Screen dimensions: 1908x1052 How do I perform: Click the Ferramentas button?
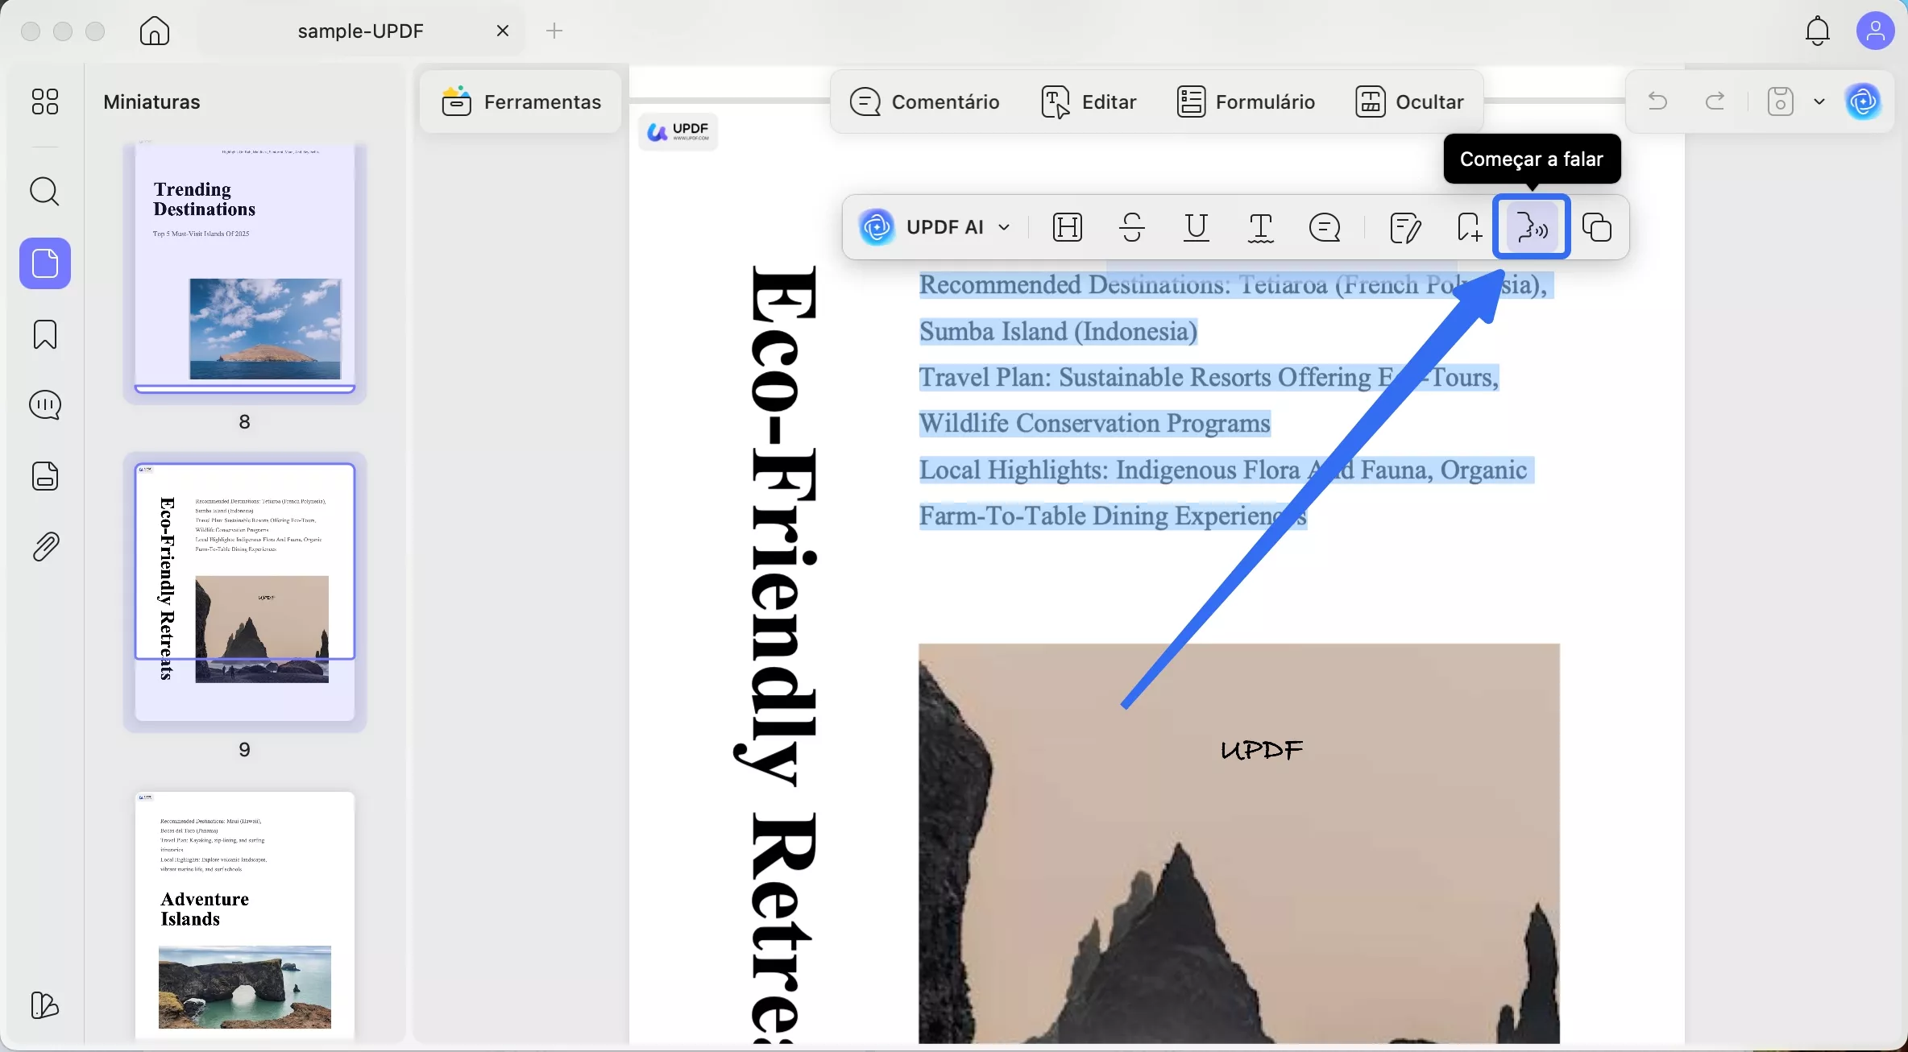point(521,101)
